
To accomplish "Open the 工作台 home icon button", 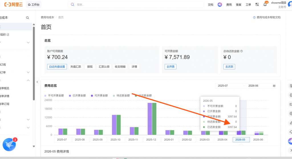I will [x=34, y=5].
